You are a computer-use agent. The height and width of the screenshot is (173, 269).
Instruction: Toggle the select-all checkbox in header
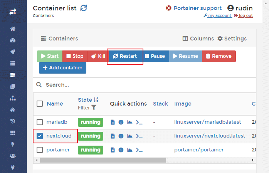coord(40,104)
